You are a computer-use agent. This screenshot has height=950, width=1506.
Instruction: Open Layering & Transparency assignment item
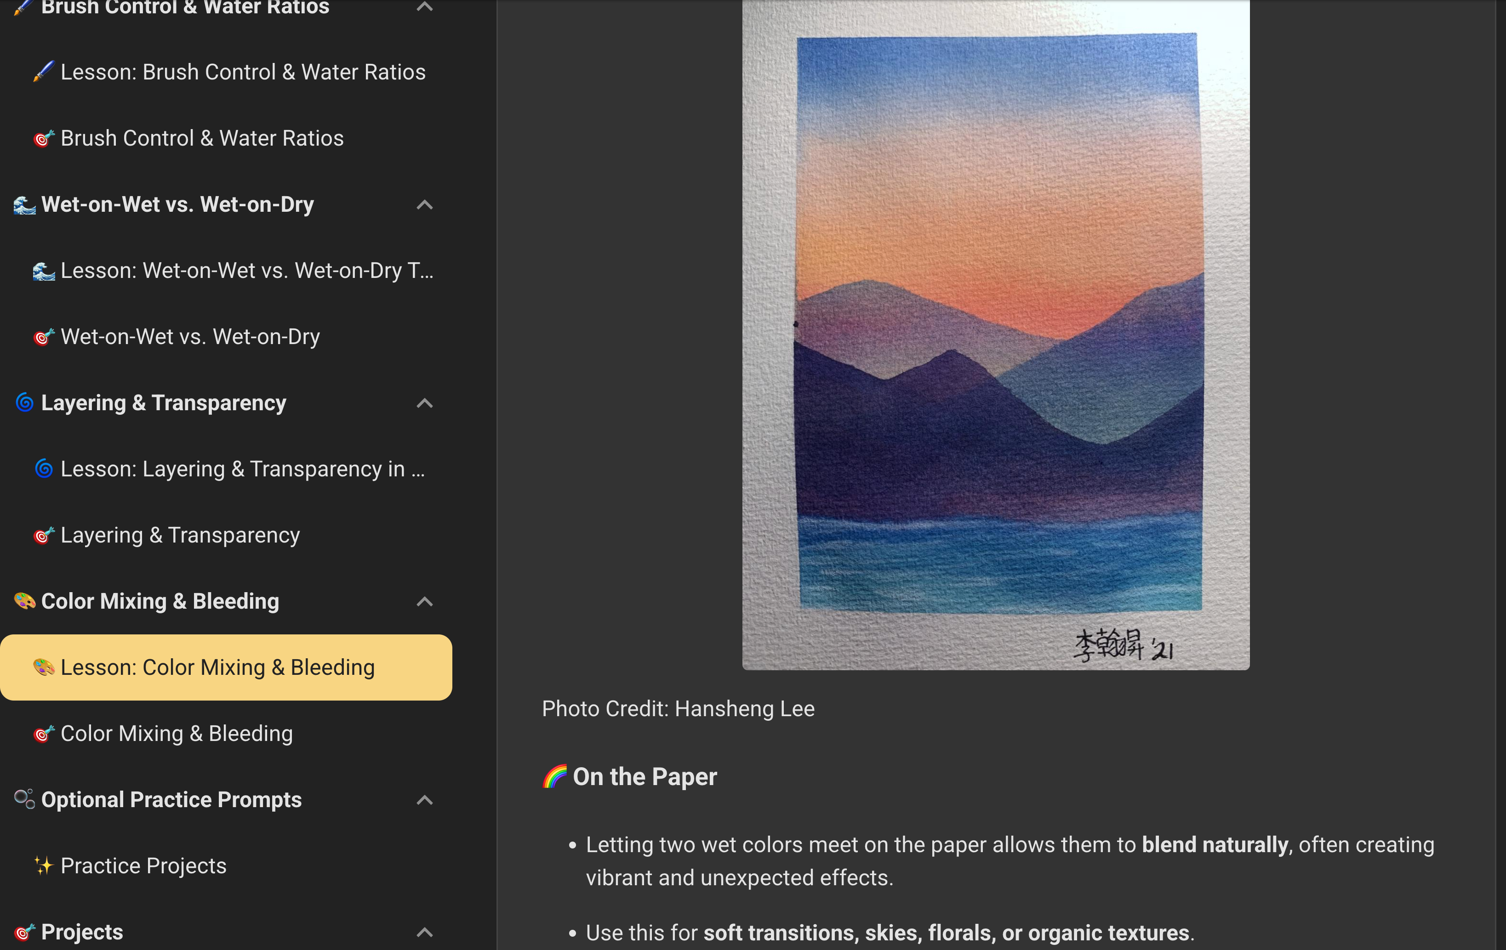coord(180,535)
